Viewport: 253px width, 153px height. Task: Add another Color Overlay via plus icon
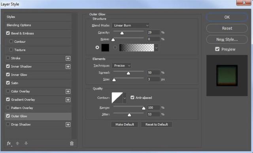[x=68, y=91]
